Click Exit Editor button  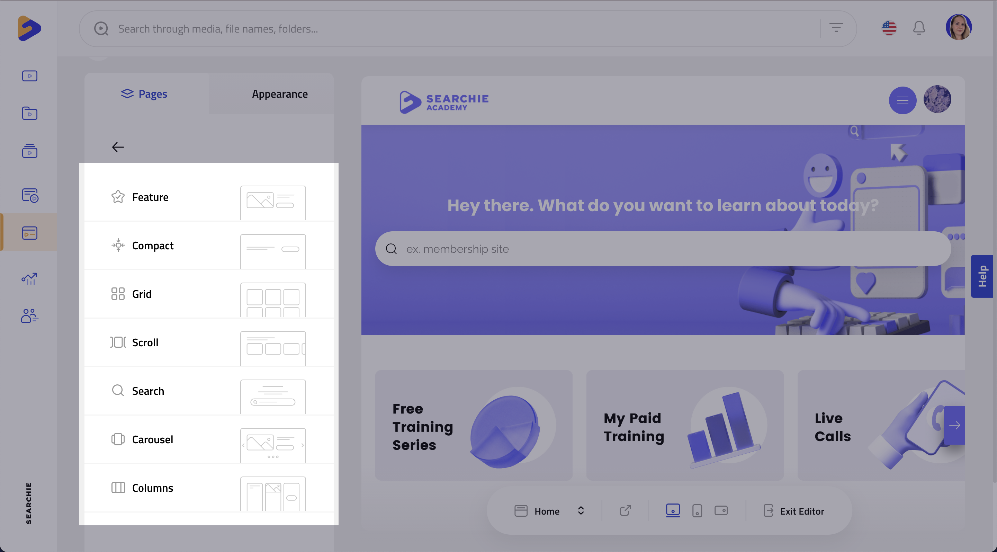(x=793, y=511)
